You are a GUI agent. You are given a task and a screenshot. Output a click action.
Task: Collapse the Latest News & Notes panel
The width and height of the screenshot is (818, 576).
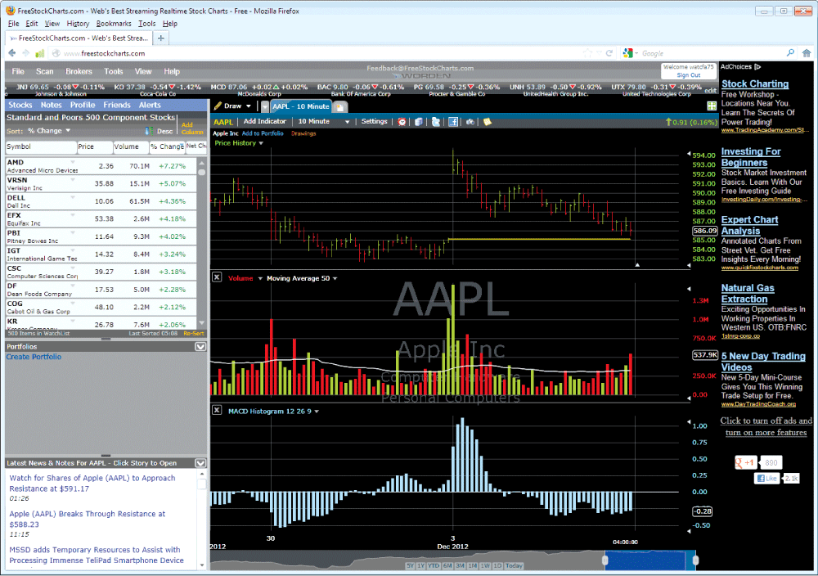pos(200,463)
